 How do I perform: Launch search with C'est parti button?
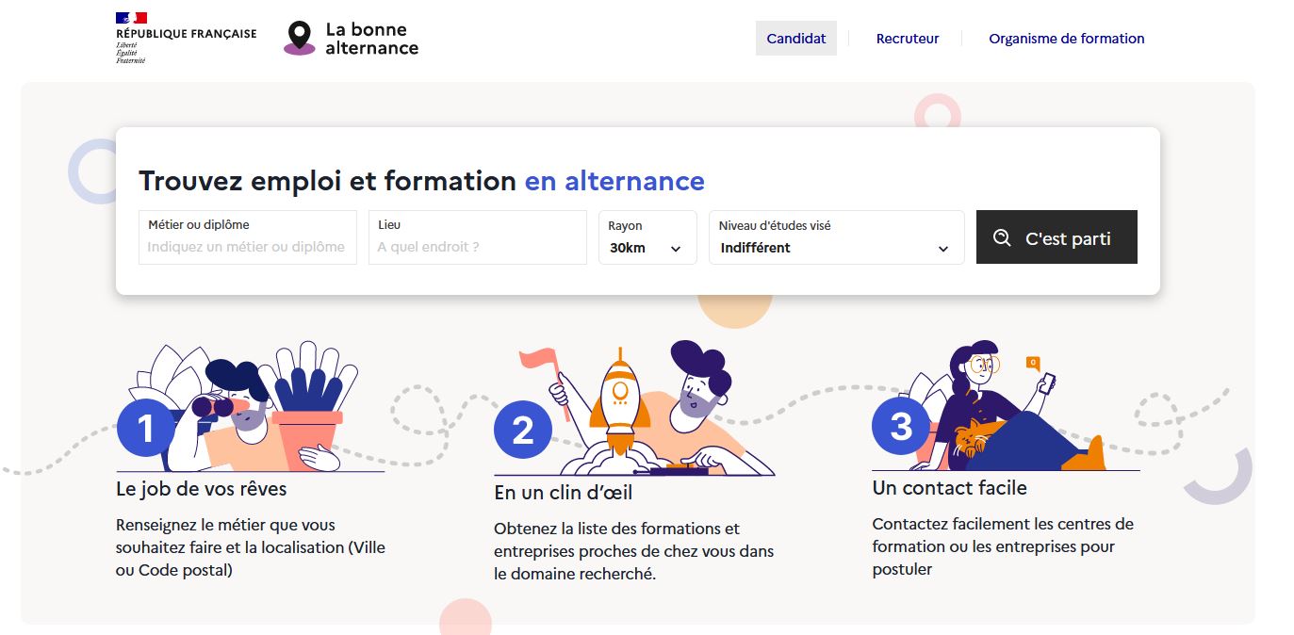[1056, 237]
